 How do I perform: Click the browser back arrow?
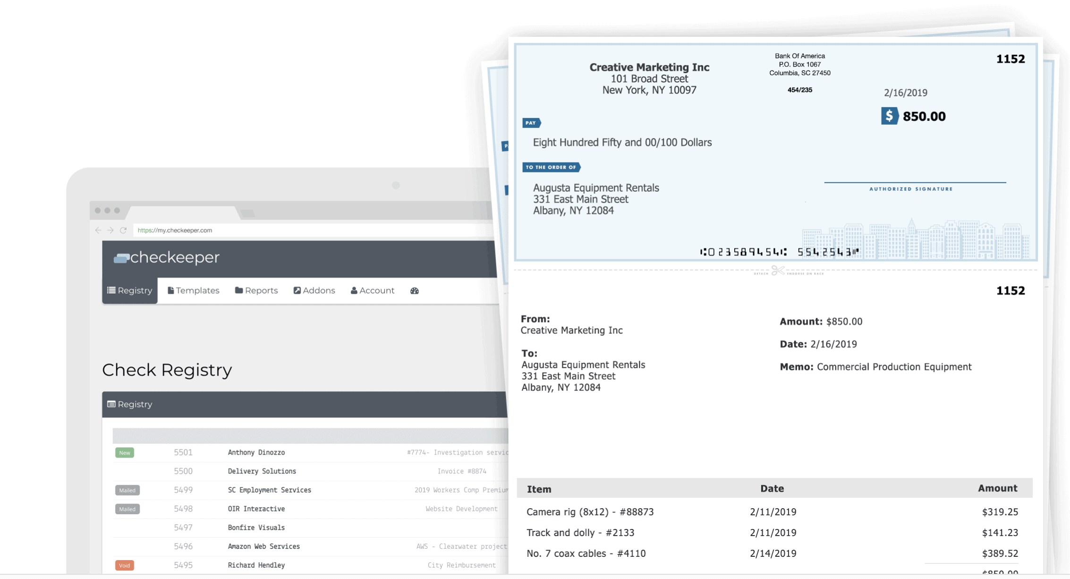(98, 230)
